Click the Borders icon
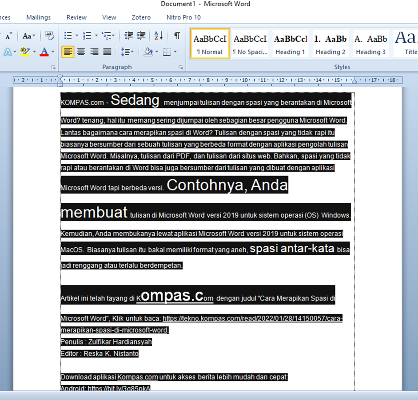 (x=167, y=51)
